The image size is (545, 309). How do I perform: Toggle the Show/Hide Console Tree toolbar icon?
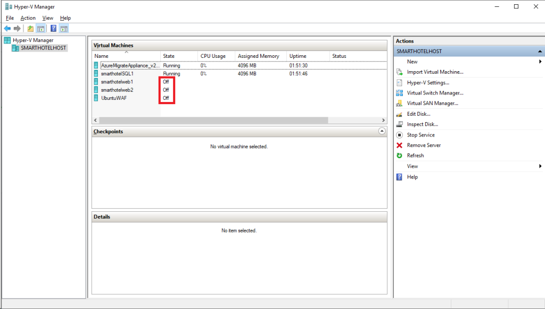coord(40,29)
